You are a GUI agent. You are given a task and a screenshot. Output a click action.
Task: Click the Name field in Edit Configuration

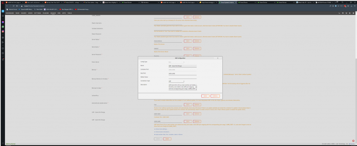tap(182, 66)
